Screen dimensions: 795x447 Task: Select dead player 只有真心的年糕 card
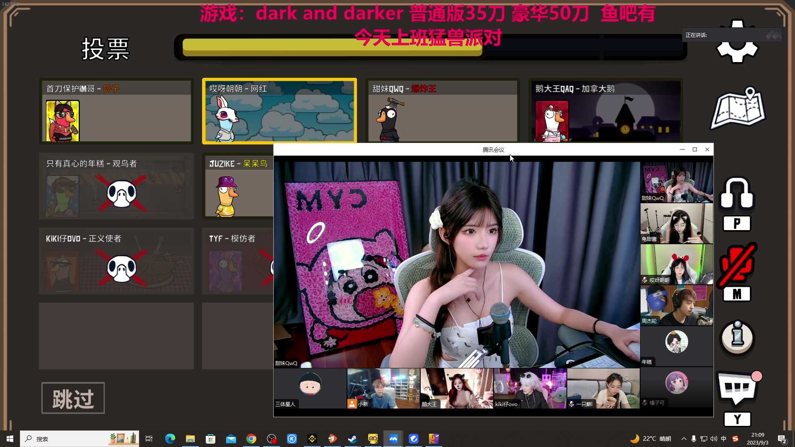click(116, 186)
